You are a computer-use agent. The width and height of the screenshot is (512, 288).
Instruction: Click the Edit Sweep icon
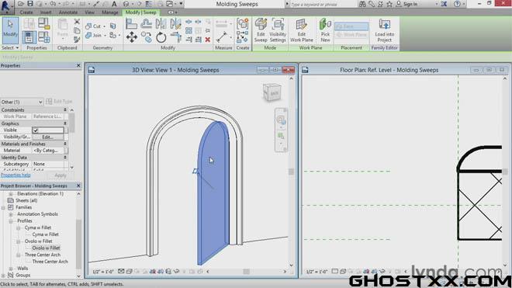pos(261,30)
